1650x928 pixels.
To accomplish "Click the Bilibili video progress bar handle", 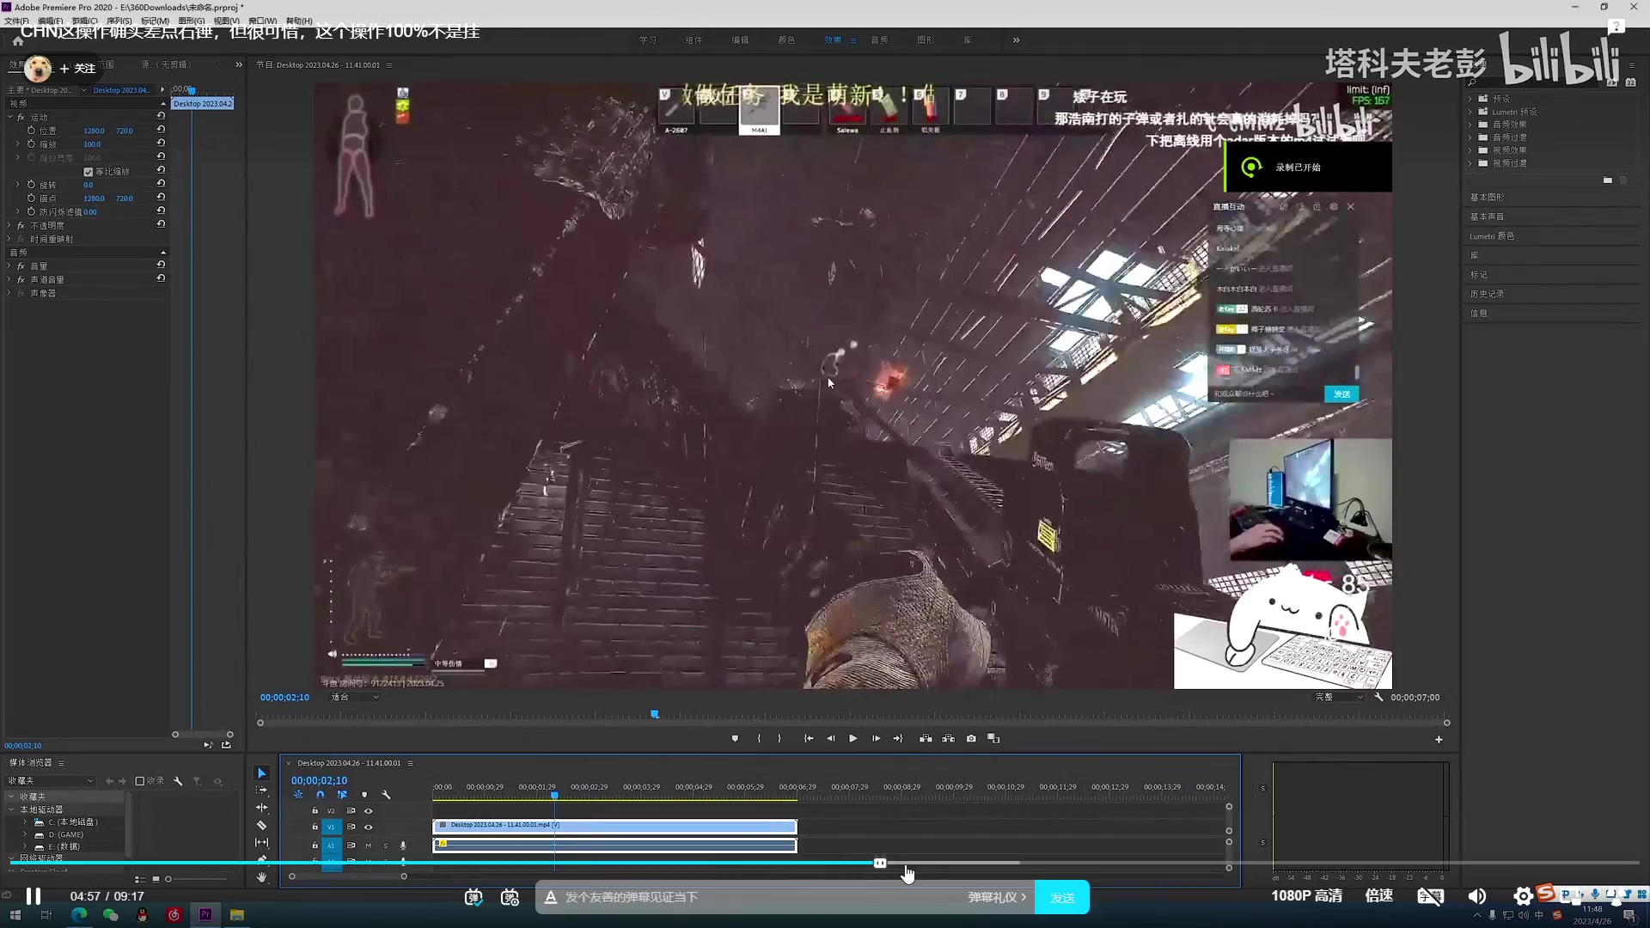I will coord(880,863).
